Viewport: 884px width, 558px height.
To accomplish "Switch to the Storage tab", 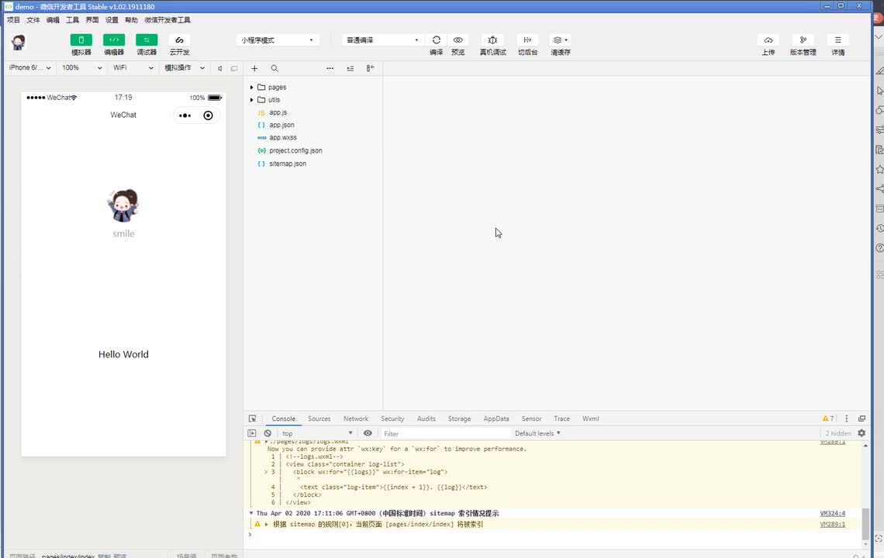I will point(460,418).
